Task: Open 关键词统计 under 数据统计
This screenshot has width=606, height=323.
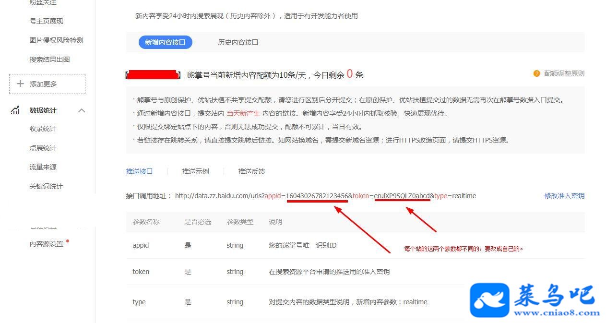Action: (x=46, y=186)
